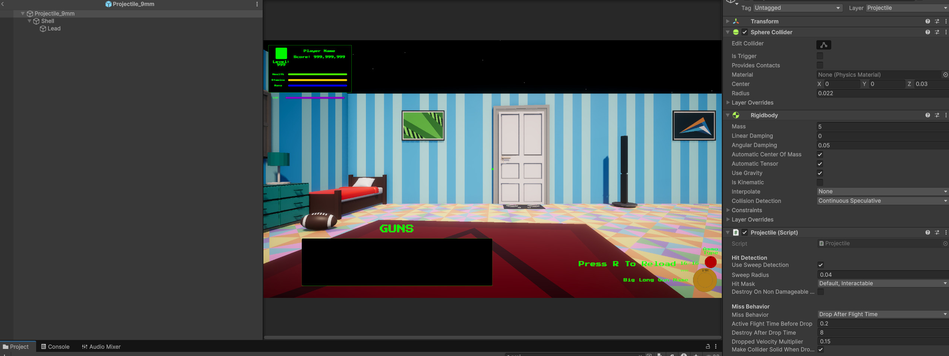The image size is (949, 356).
Task: Disable the Sphere Collider component checkbox
Action: [x=744, y=32]
